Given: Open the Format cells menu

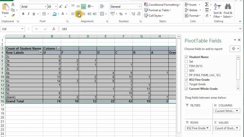Looking at the screenshot, I should [x=193, y=16].
